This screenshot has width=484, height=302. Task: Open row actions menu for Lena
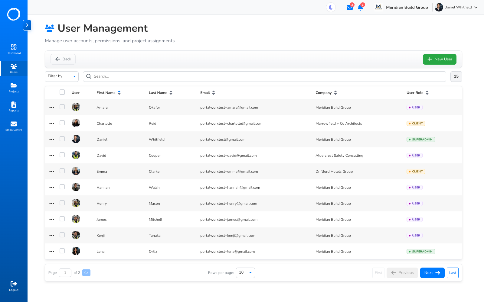[x=52, y=252]
